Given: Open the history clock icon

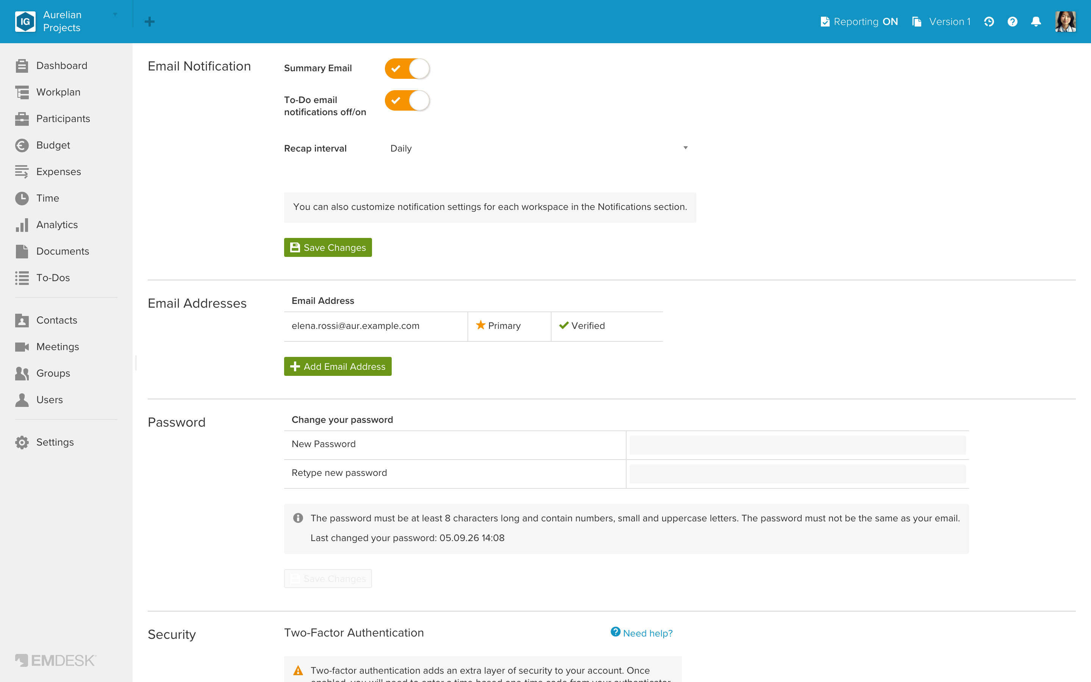Looking at the screenshot, I should click(989, 22).
